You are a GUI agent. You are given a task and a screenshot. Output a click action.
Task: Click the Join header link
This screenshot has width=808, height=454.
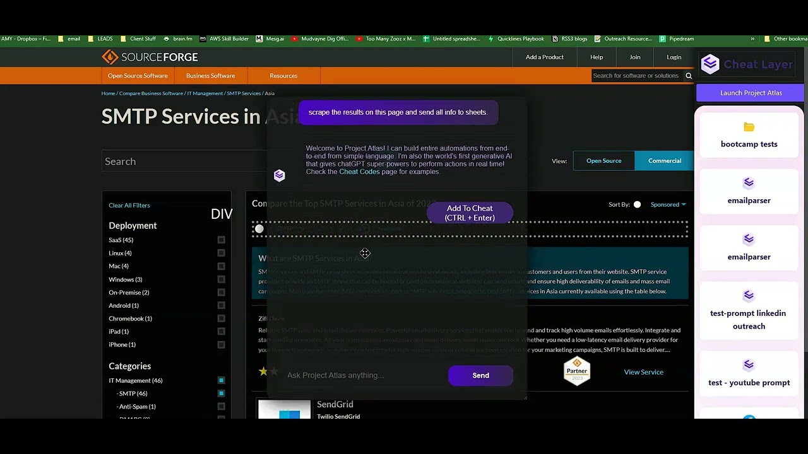click(635, 57)
